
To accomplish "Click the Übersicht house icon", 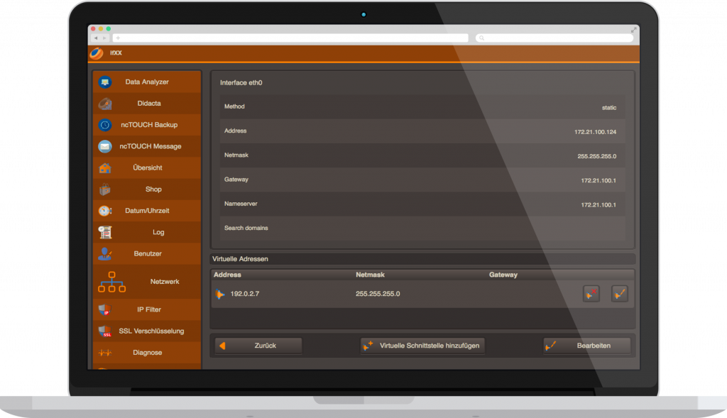I will pyautogui.click(x=105, y=167).
